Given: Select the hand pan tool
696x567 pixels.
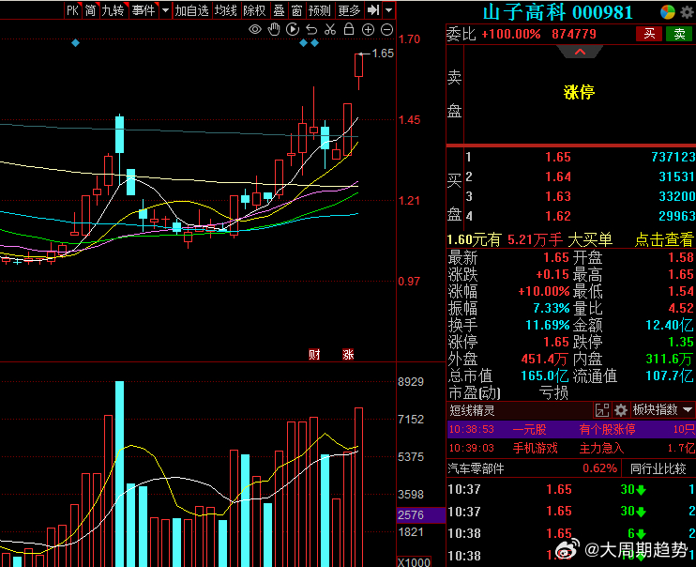Looking at the screenshot, I should pyautogui.click(x=274, y=30).
